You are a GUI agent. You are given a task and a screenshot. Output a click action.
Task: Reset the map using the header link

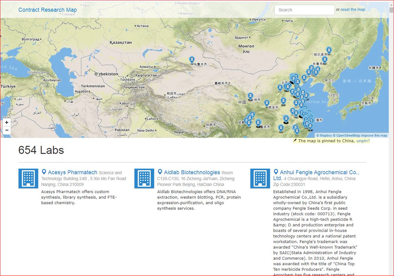353,10
